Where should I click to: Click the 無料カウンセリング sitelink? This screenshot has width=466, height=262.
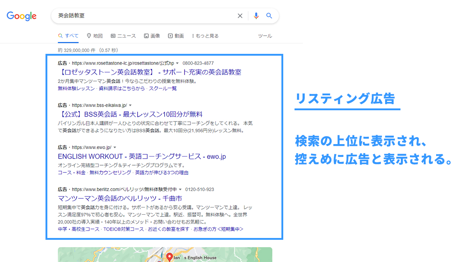tap(110, 172)
